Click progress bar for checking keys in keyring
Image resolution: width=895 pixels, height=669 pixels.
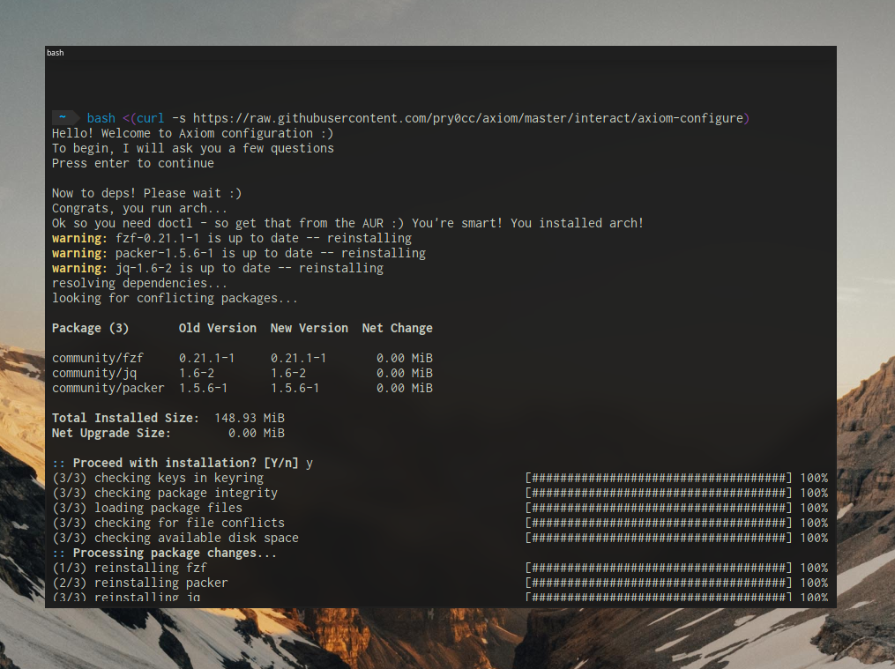[658, 478]
